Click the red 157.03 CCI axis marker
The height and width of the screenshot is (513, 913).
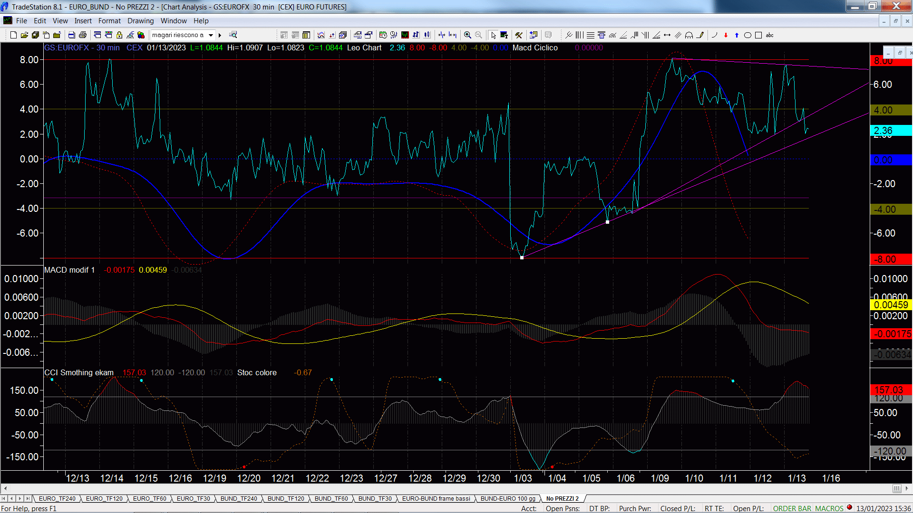tap(891, 390)
